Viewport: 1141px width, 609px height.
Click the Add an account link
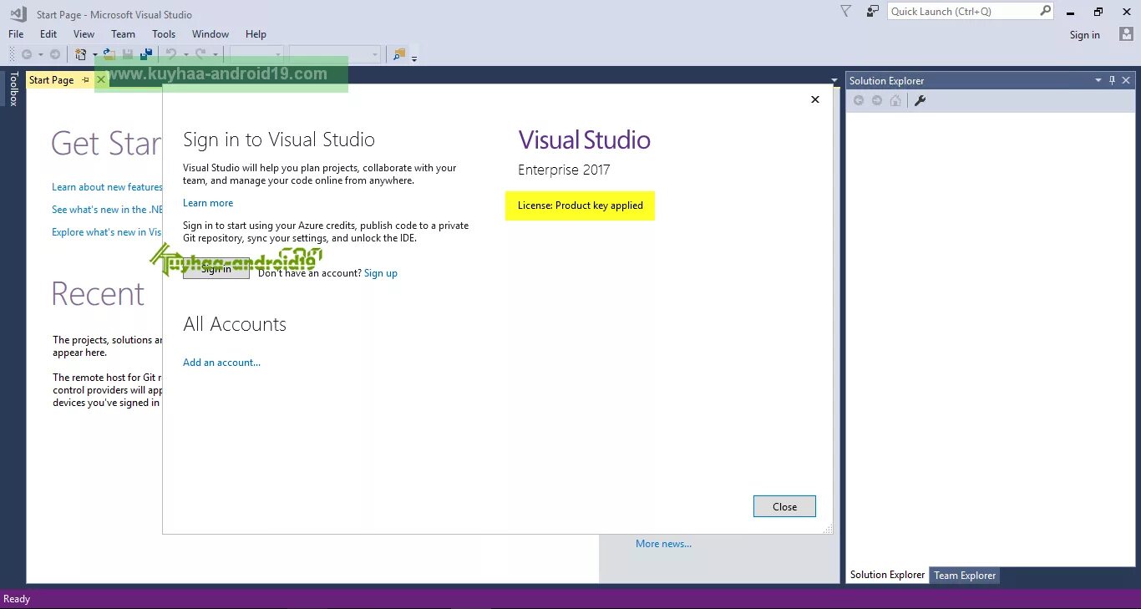pos(222,363)
